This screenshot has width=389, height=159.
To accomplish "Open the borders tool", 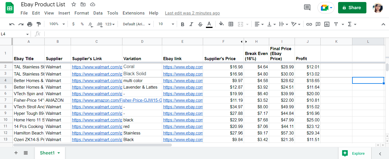I will pos(231,24).
